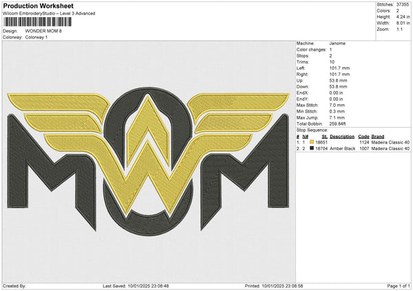The width and height of the screenshot is (413, 291).
Task: Click the Up value '53.8 mm'
Action: 338,80
